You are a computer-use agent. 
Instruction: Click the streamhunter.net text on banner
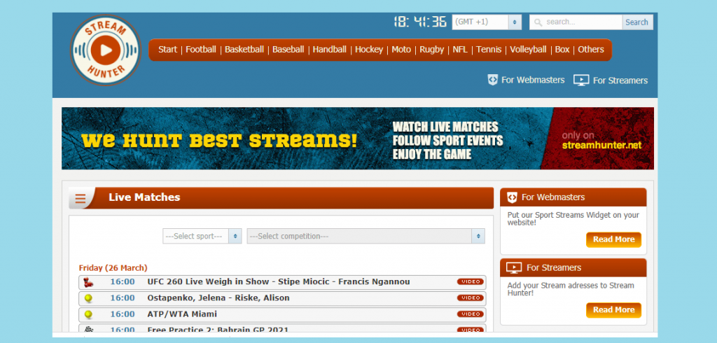[x=602, y=146]
